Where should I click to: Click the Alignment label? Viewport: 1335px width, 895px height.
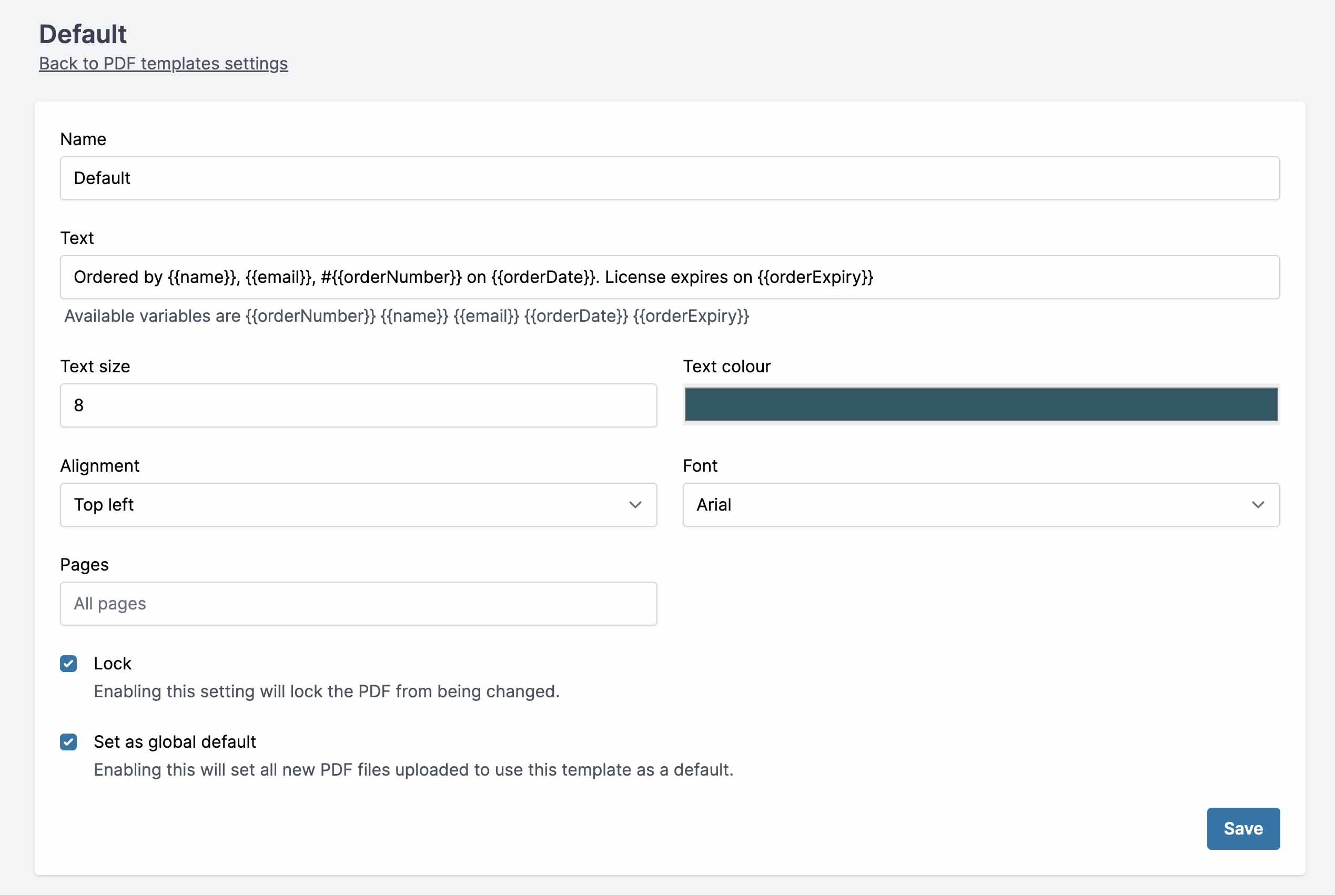100,466
